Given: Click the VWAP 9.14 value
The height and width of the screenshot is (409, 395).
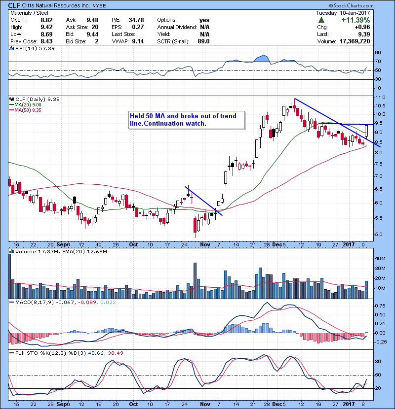Looking at the screenshot, I should click(x=138, y=41).
